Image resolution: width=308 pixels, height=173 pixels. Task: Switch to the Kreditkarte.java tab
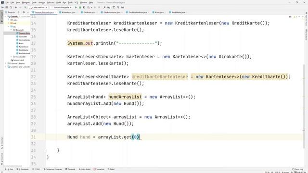tap(178, 12)
